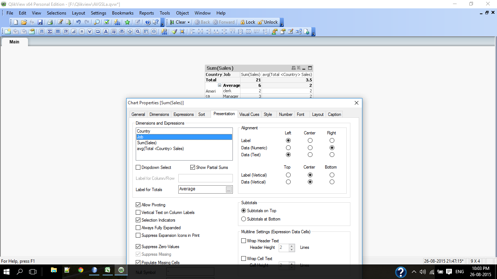Open Clear button dropdown arrow
This screenshot has height=279, width=497.
[188, 22]
